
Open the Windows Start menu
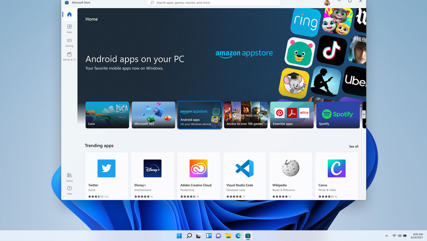coord(179,235)
